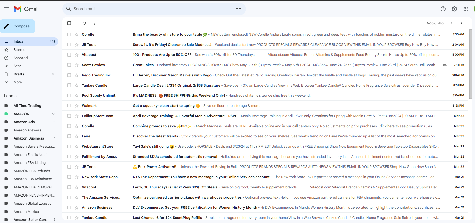
Task: Go to the next page of emails
Action: pos(461,23)
